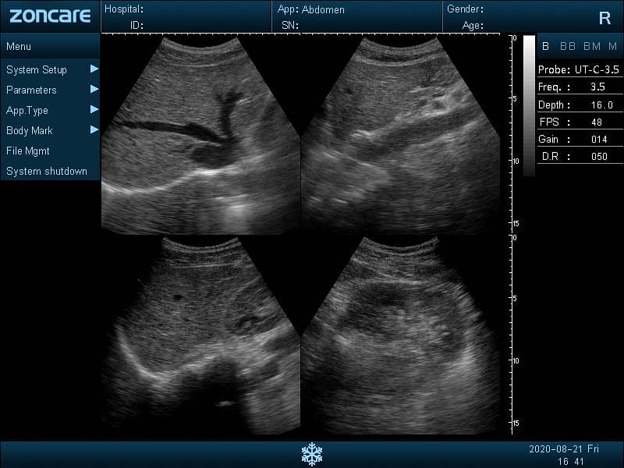Expand the Parameters submenu arrow
This screenshot has width=624, height=468.
click(94, 89)
